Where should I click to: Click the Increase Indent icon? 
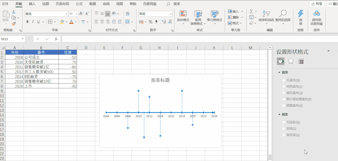point(120,22)
